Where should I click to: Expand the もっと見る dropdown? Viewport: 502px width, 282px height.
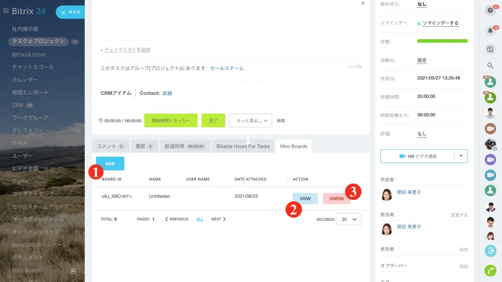[x=251, y=120]
